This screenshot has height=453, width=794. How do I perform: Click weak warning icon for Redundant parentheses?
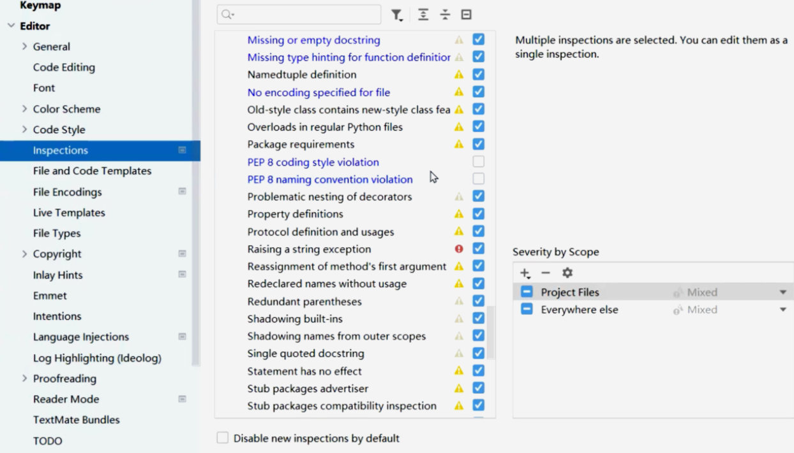tap(459, 301)
